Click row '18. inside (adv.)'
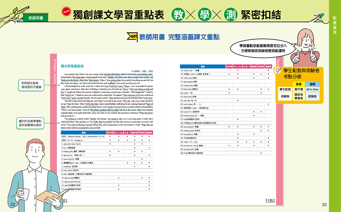Image resolution: width=341 pixels, height=212 pixels. 226,86
